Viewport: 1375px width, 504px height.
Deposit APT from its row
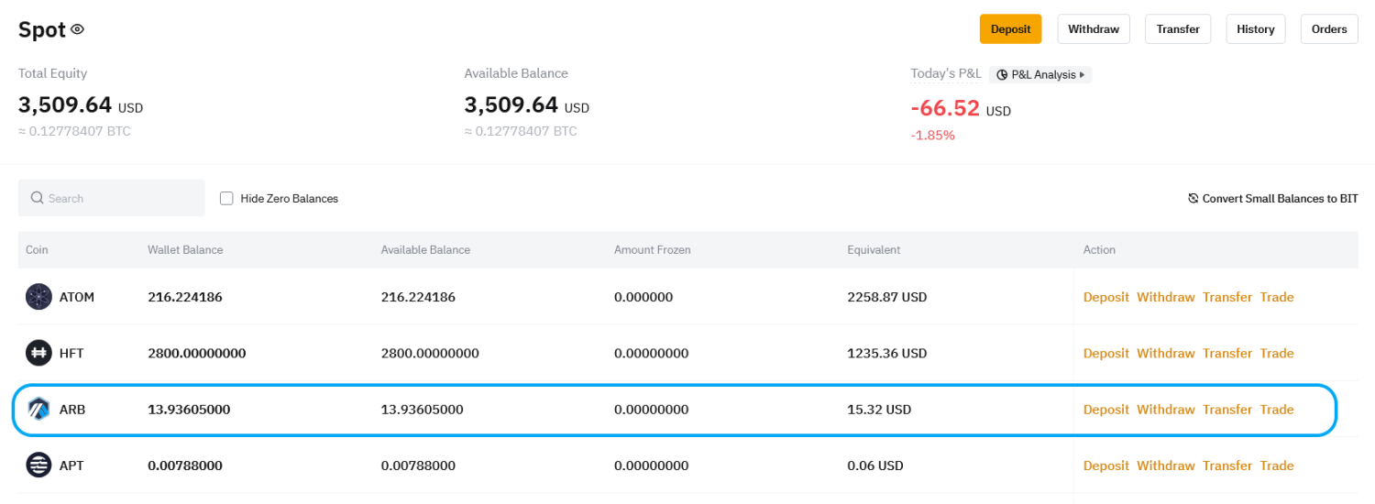point(1105,466)
